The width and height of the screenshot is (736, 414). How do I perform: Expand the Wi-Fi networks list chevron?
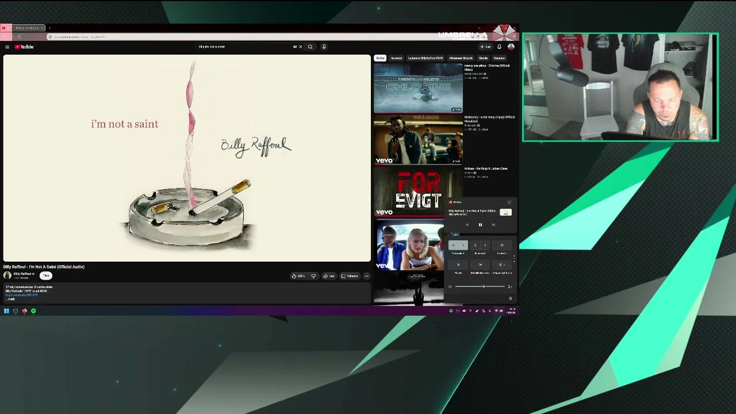tap(463, 246)
